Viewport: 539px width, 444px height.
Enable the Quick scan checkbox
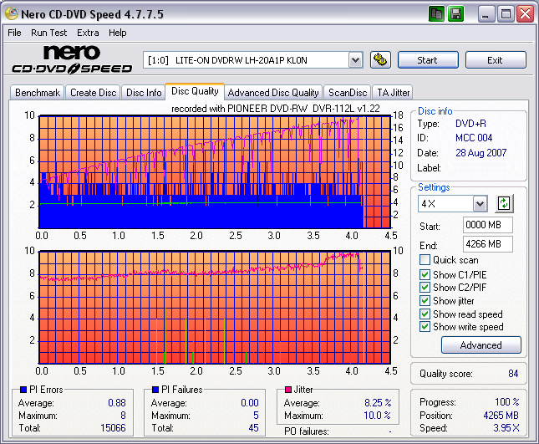click(x=425, y=260)
